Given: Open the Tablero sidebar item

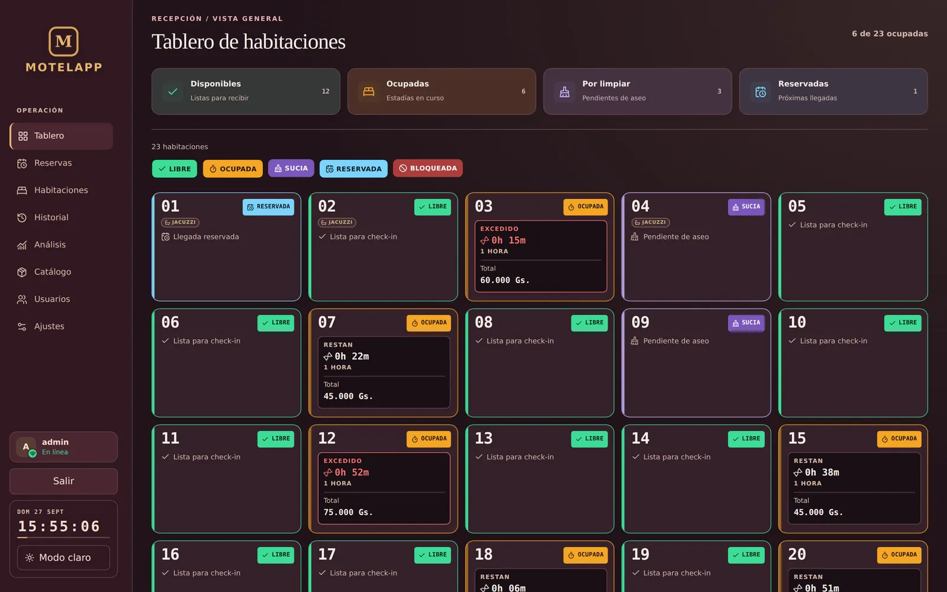Looking at the screenshot, I should tap(62, 136).
